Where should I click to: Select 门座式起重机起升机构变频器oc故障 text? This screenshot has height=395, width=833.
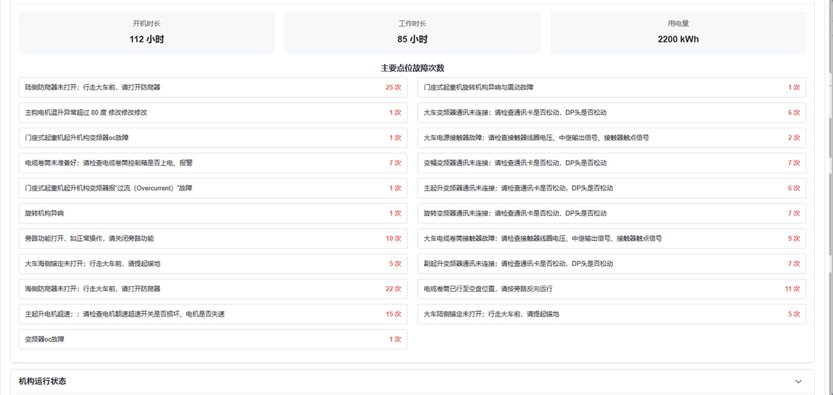77,138
